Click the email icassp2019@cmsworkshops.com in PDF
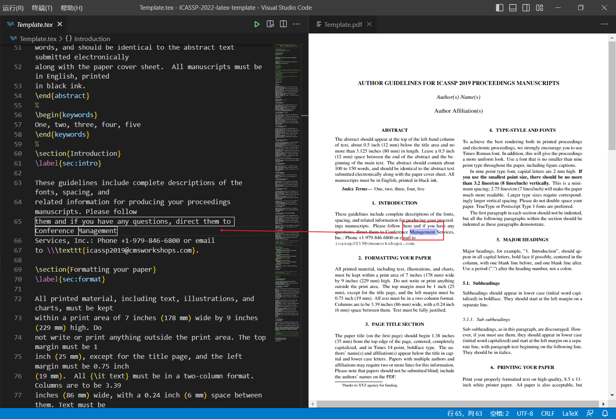Viewport: 616px width, 419px height. pyautogui.click(x=375, y=244)
